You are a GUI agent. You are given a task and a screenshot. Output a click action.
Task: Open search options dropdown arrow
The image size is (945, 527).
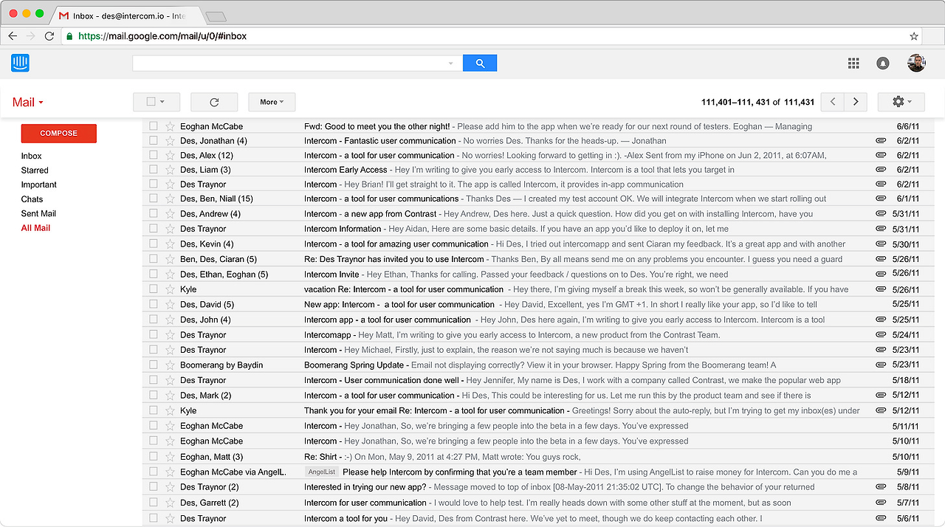click(x=451, y=63)
